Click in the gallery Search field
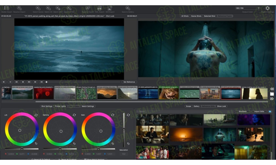Image resolution: width=276 pixels, height=165 pixels. (185, 112)
